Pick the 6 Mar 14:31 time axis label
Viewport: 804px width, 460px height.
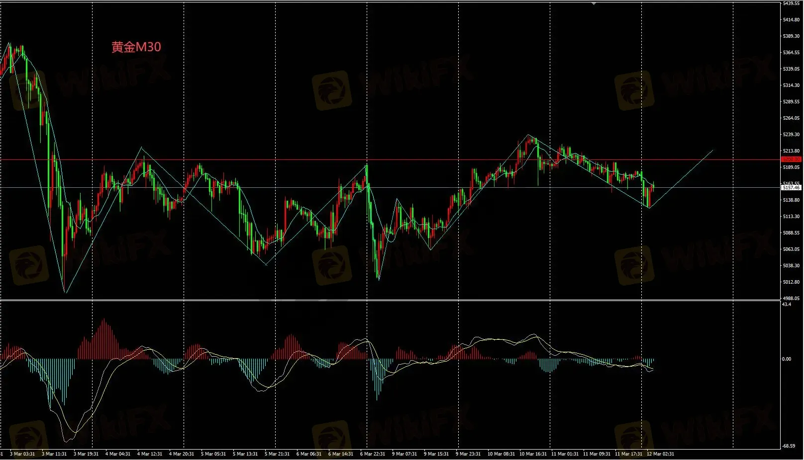(341, 454)
